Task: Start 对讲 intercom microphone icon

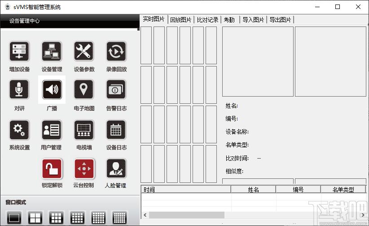Action: (19, 89)
